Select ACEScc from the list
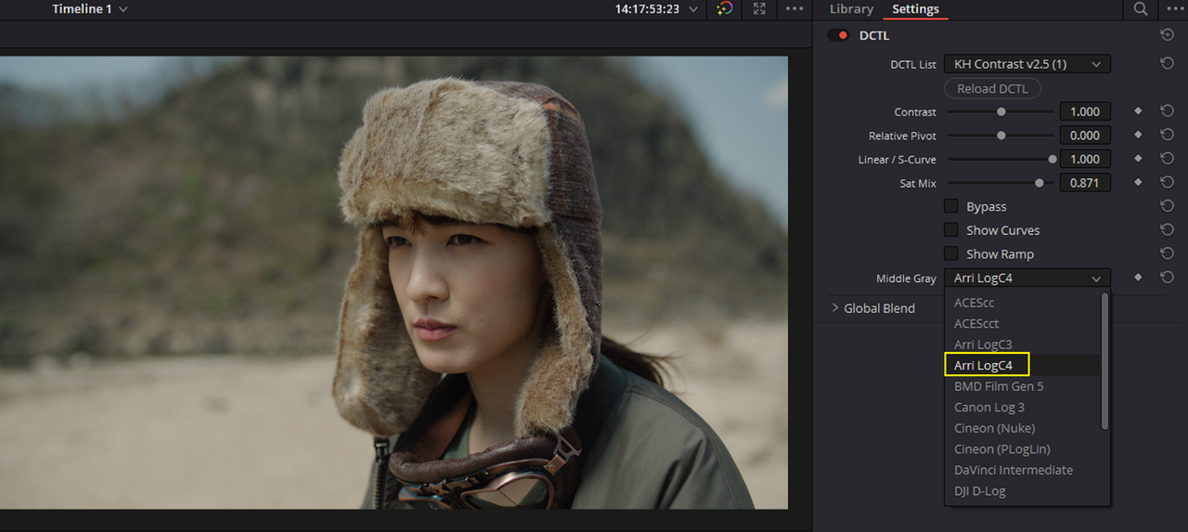 [x=1022, y=302]
